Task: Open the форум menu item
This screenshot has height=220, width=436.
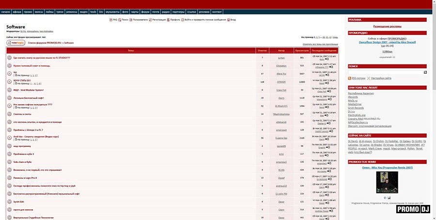Action: pos(145,12)
